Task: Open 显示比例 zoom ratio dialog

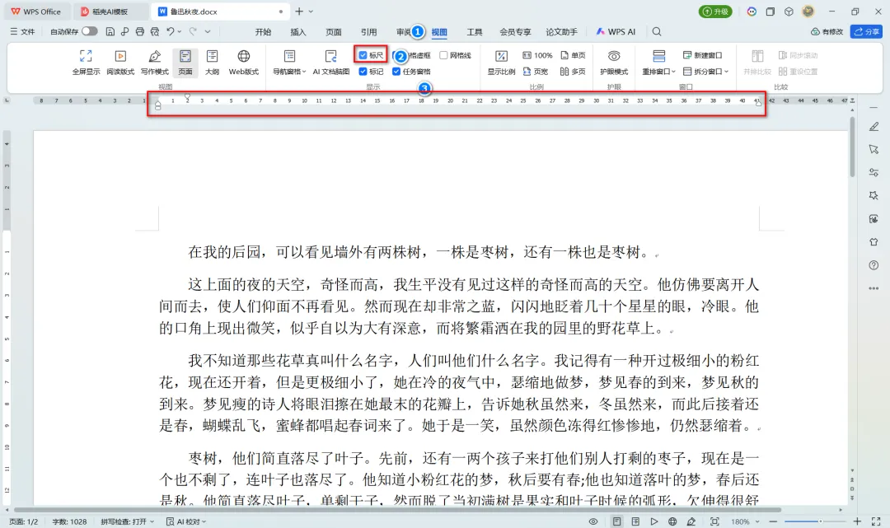Action: click(x=501, y=62)
